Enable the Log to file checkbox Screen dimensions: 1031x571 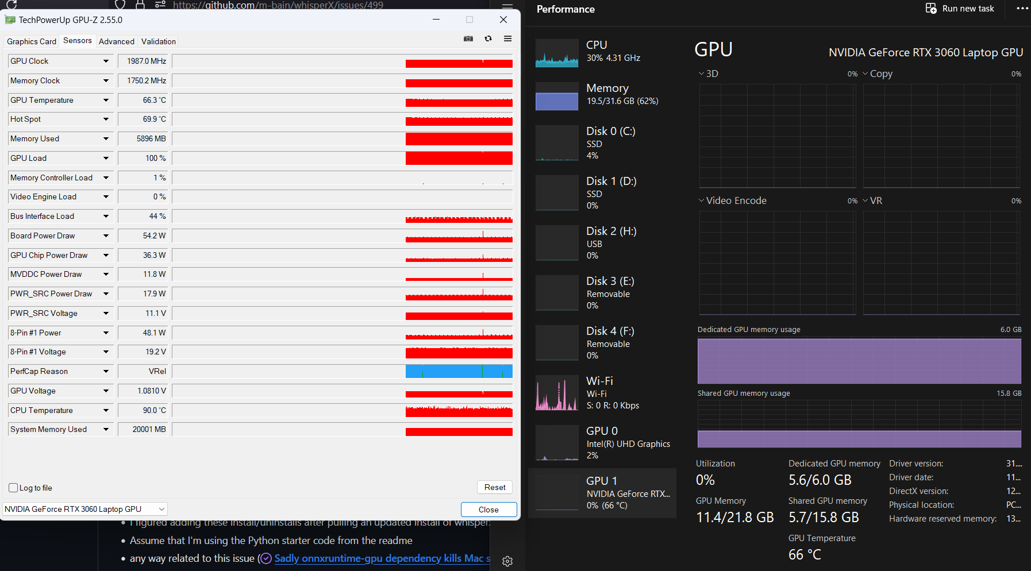coord(13,487)
